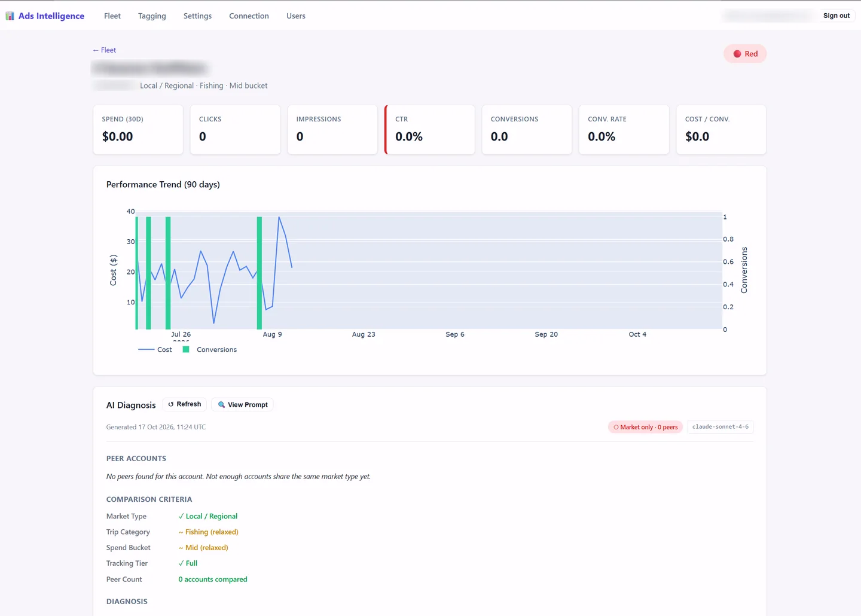The width and height of the screenshot is (861, 616).
Task: Click the magnifier icon in View Prompt
Action: [x=221, y=405]
